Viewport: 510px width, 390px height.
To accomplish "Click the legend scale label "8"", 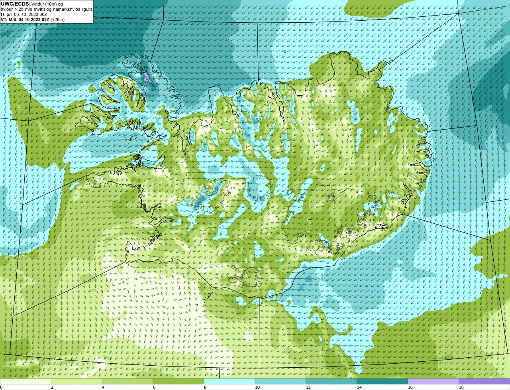I will point(205,387).
